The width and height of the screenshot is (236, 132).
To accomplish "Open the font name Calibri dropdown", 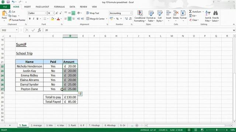I will pyautogui.click(x=46, y=13).
